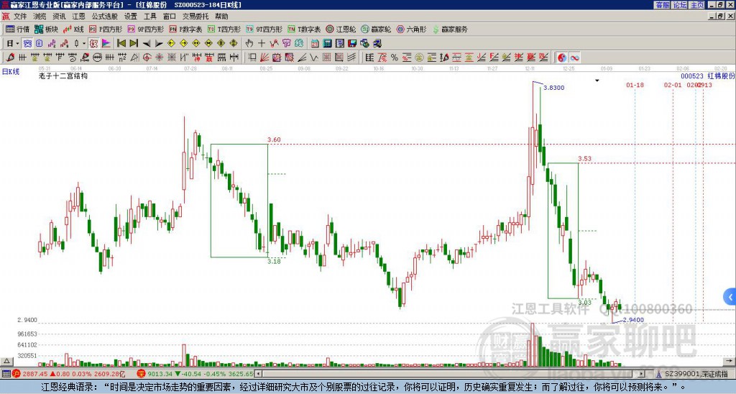The width and height of the screenshot is (736, 394).
Task: Click the black right arrow icon
Action: pyautogui.click(x=159, y=43)
